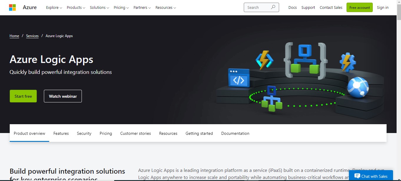Select the Documentation tab
401x181 pixels.
click(235, 133)
